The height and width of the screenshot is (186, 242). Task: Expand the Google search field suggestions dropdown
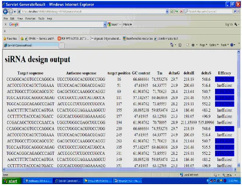pyautogui.click(x=105, y=25)
